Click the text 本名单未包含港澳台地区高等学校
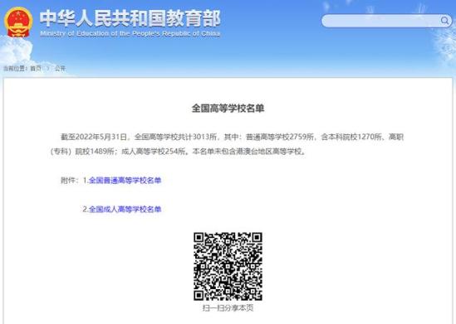The height and width of the screenshot is (324, 456). 248,151
